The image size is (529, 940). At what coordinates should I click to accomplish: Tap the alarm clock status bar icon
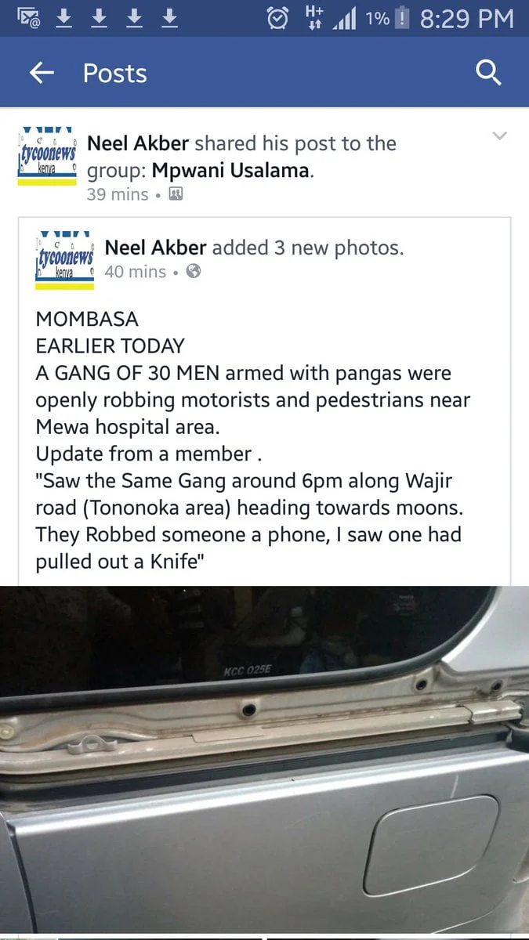click(277, 18)
